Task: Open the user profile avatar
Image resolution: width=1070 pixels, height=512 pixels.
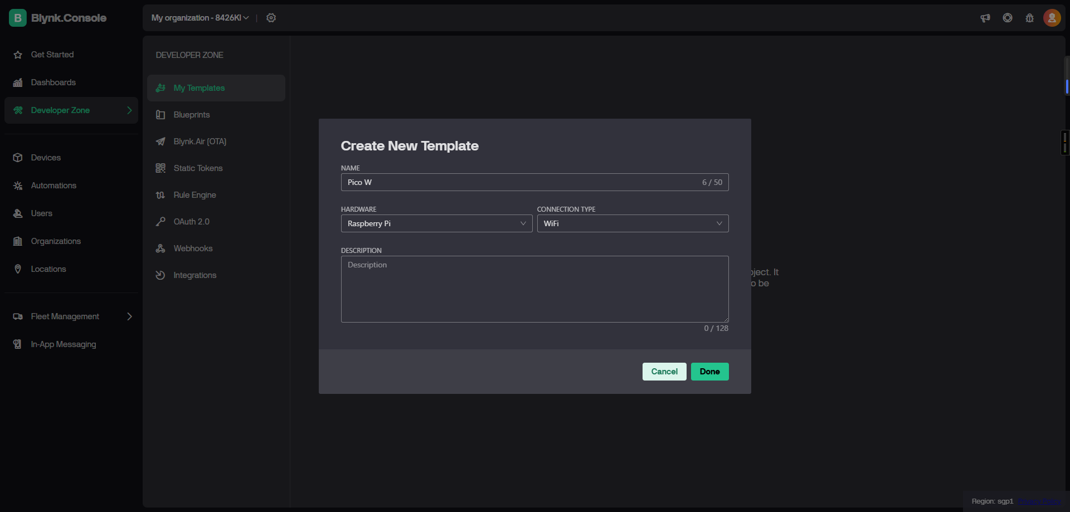Action: pos(1052,18)
